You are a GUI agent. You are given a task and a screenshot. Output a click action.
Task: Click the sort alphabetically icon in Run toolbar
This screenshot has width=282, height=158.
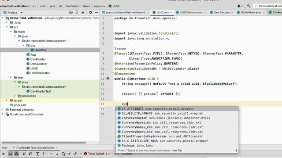point(24,154)
